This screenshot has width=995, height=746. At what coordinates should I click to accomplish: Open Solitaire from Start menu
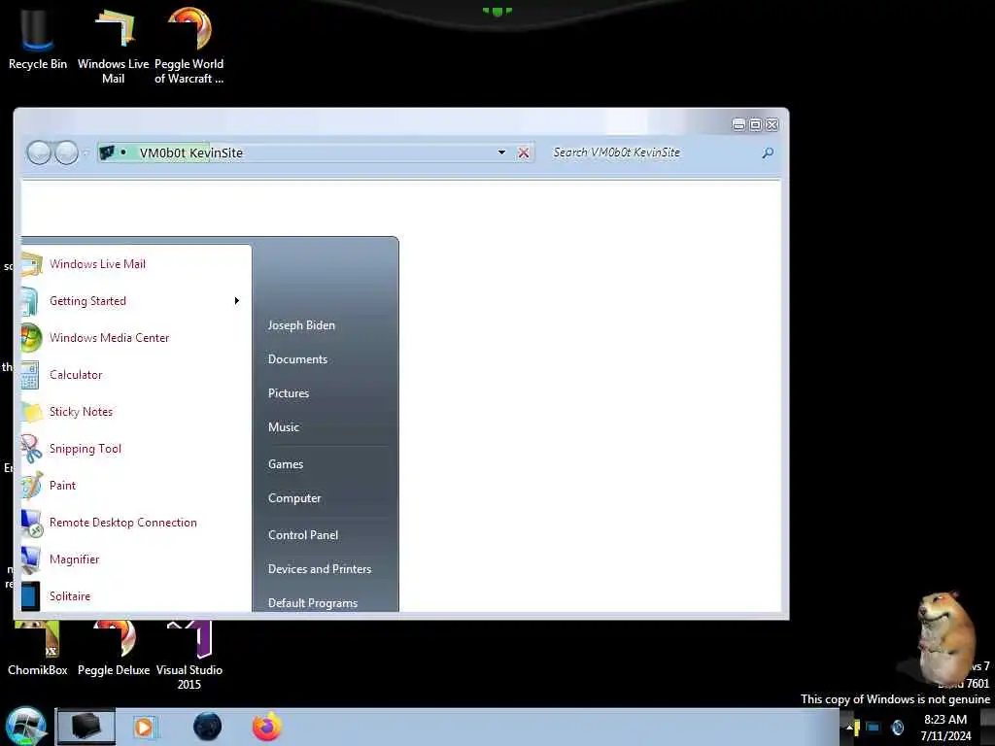pos(136,595)
